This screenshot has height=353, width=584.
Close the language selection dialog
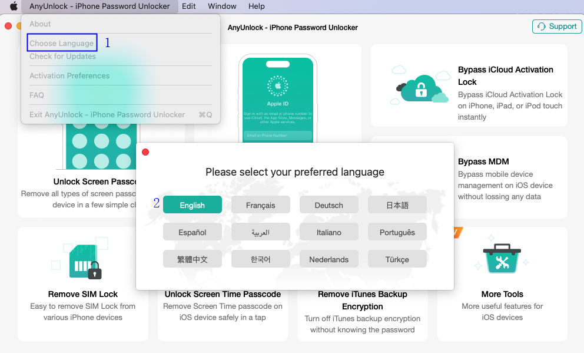145,152
